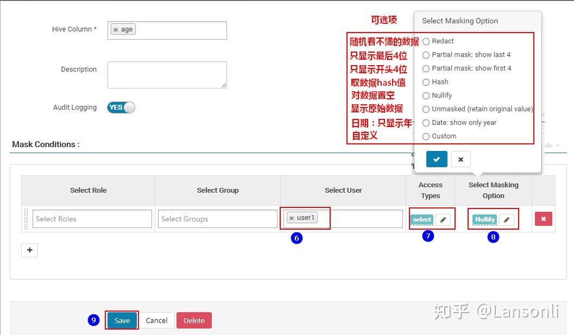Click pencil icon to edit Access Types
Screen dimensions: 574x335
tap(443, 219)
